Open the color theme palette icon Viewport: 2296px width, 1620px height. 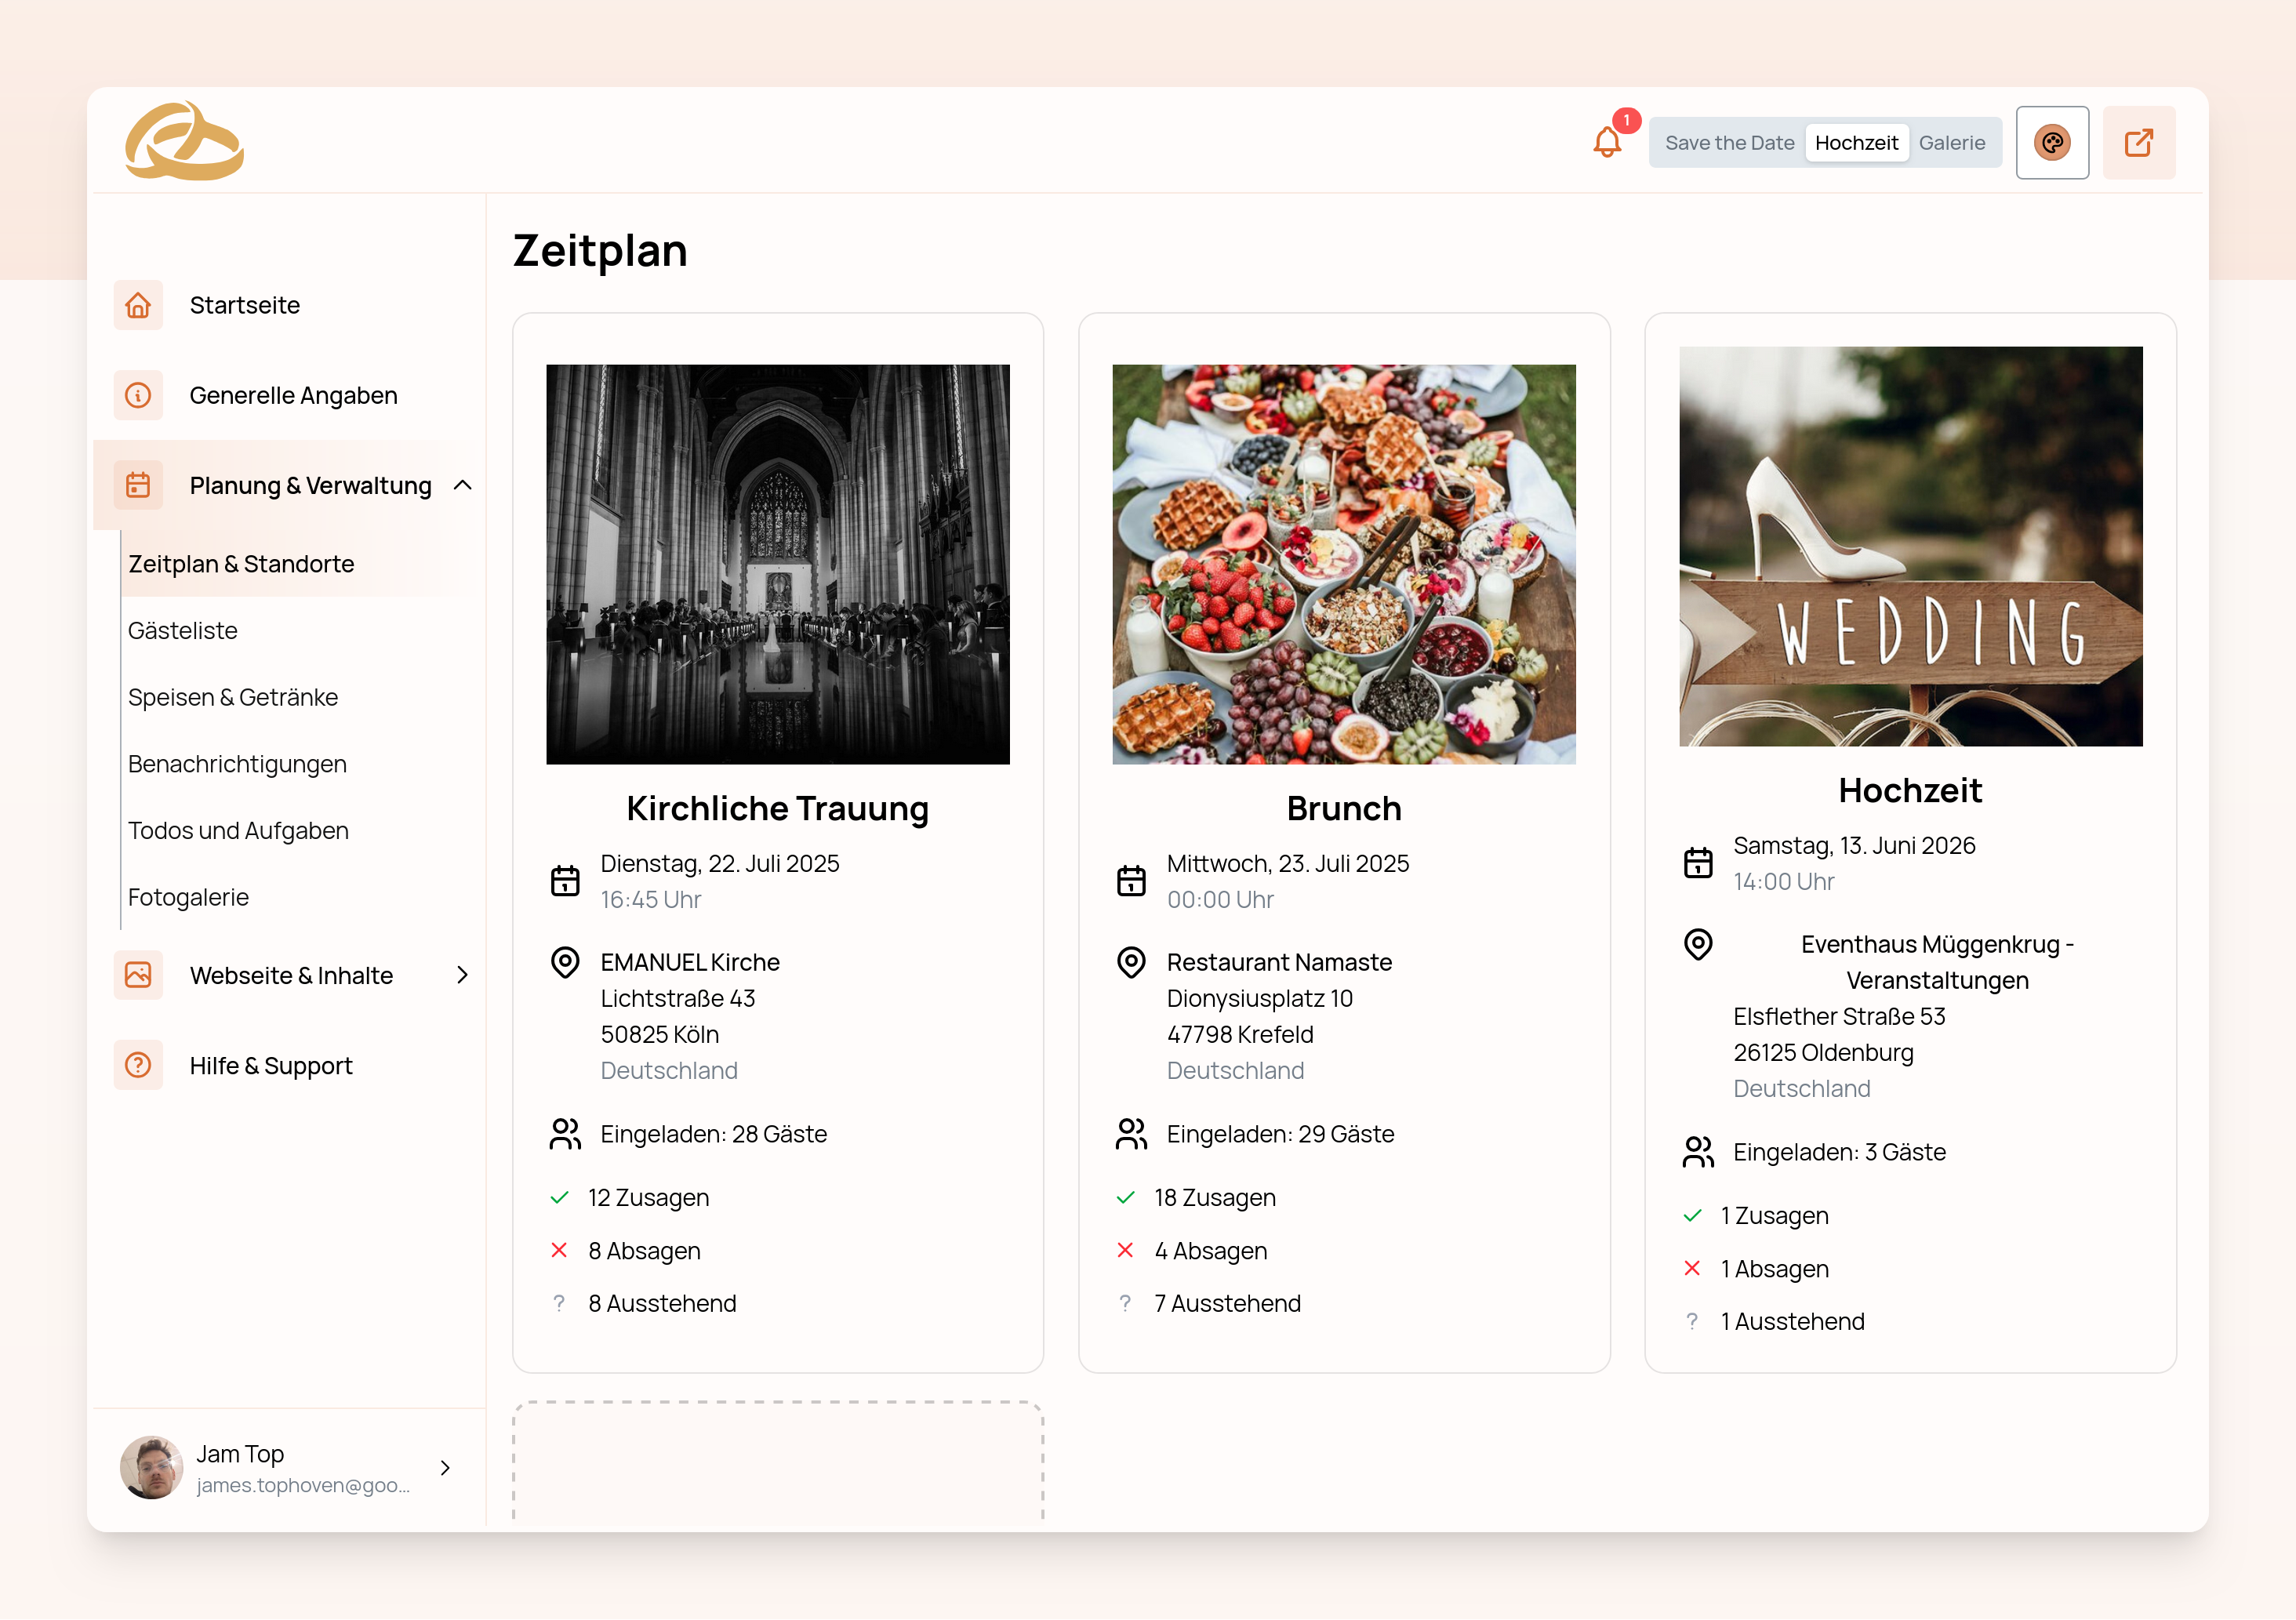pyautogui.click(x=2053, y=142)
